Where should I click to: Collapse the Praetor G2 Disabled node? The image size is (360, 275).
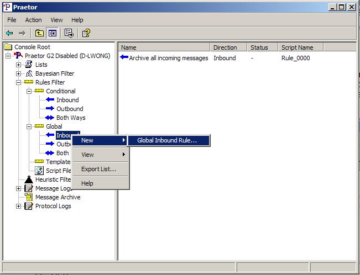point(8,56)
